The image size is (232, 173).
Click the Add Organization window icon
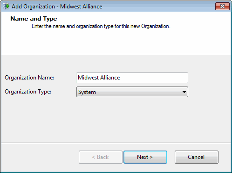(6, 7)
